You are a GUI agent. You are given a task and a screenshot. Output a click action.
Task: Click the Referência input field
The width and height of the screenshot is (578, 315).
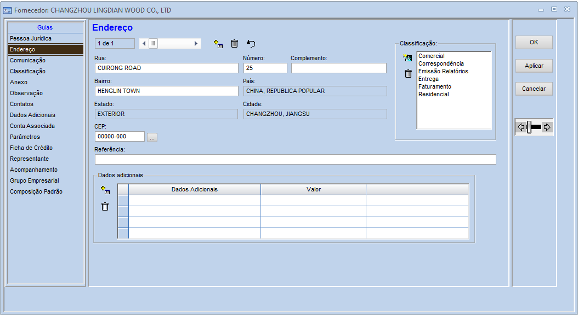click(295, 160)
